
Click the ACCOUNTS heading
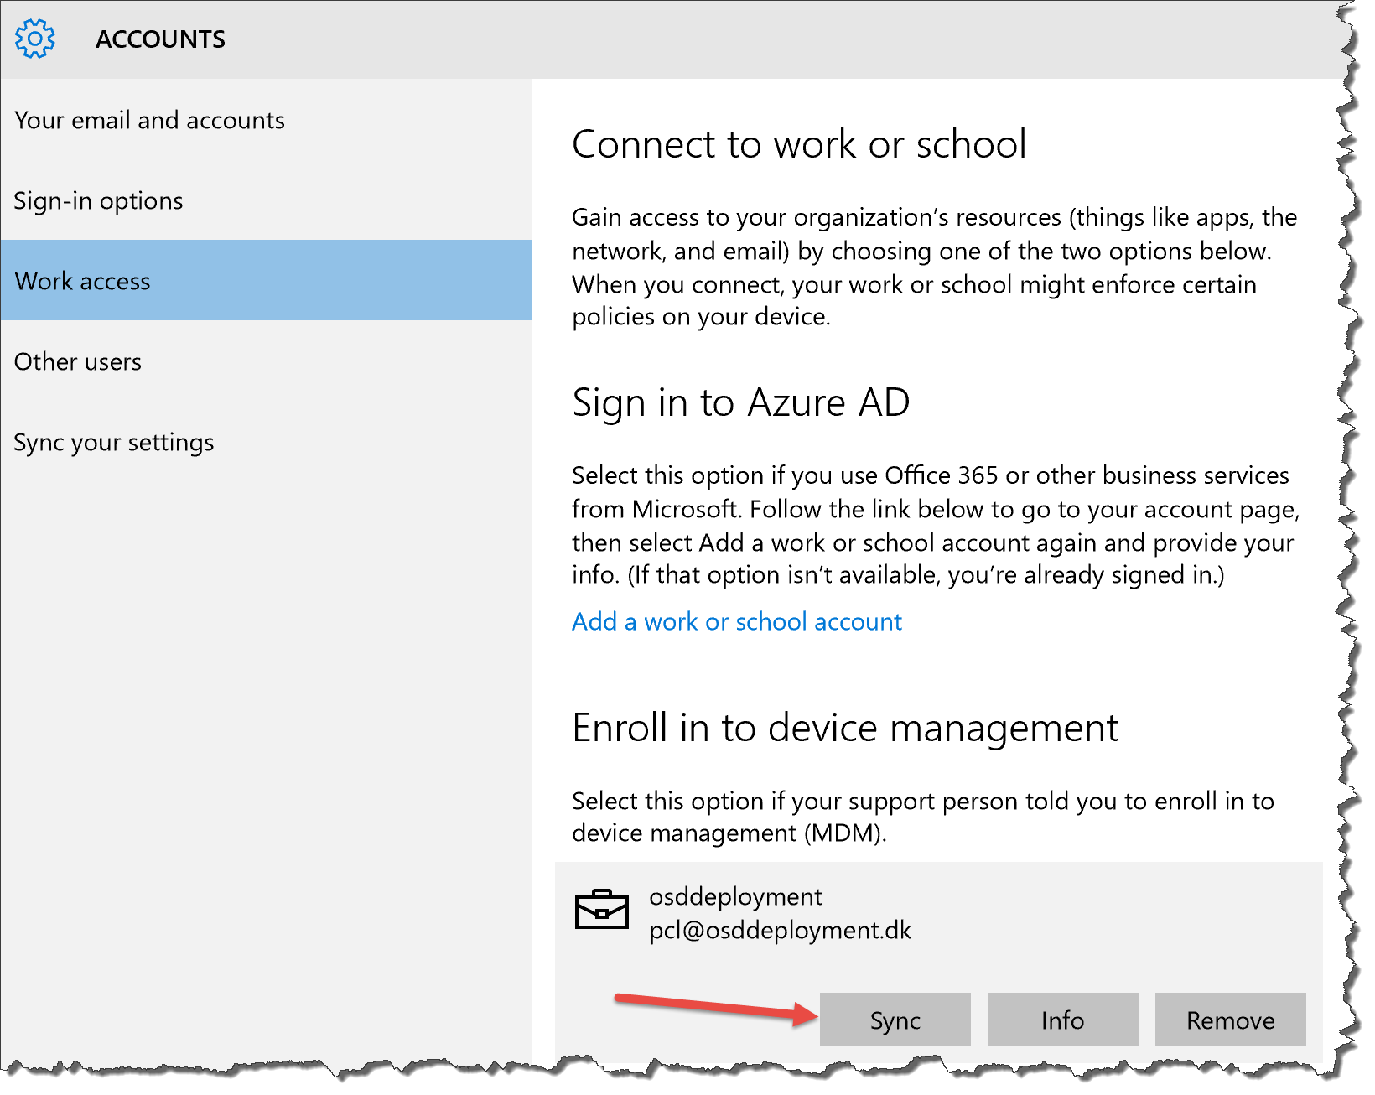tap(160, 39)
